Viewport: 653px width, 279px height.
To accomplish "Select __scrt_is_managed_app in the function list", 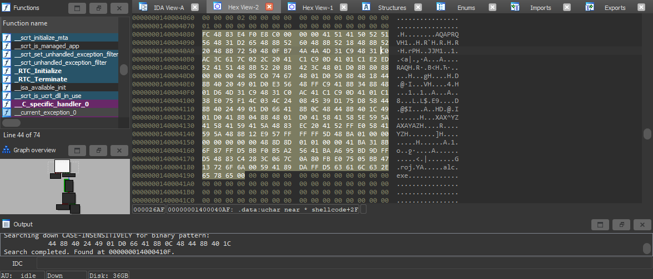I will [47, 46].
